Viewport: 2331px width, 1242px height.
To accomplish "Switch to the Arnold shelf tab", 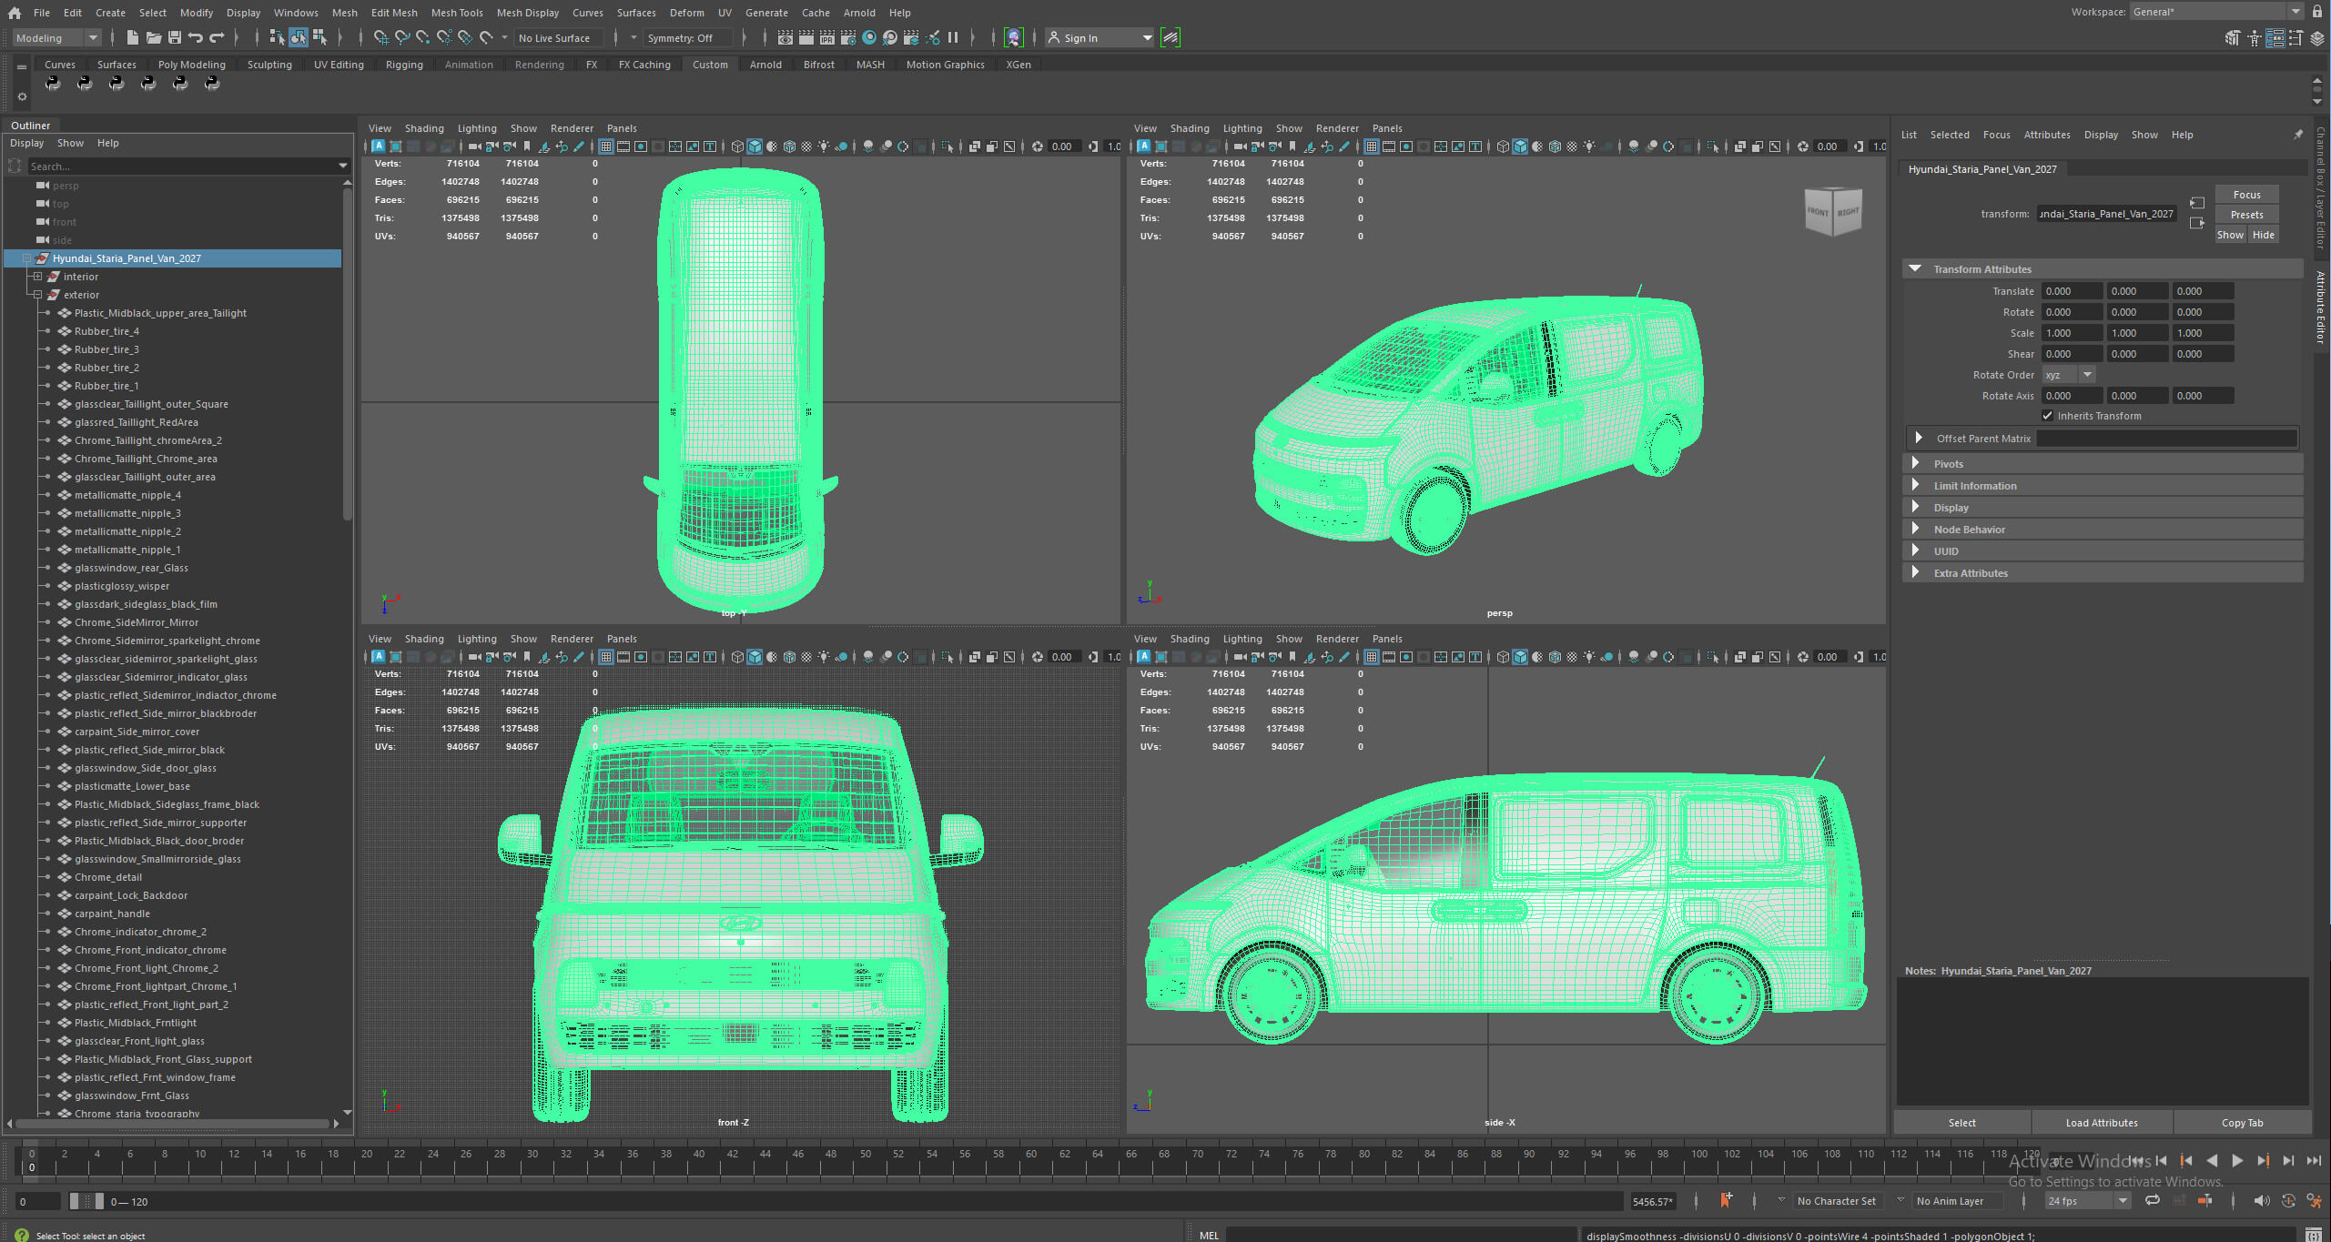I will 765,65.
